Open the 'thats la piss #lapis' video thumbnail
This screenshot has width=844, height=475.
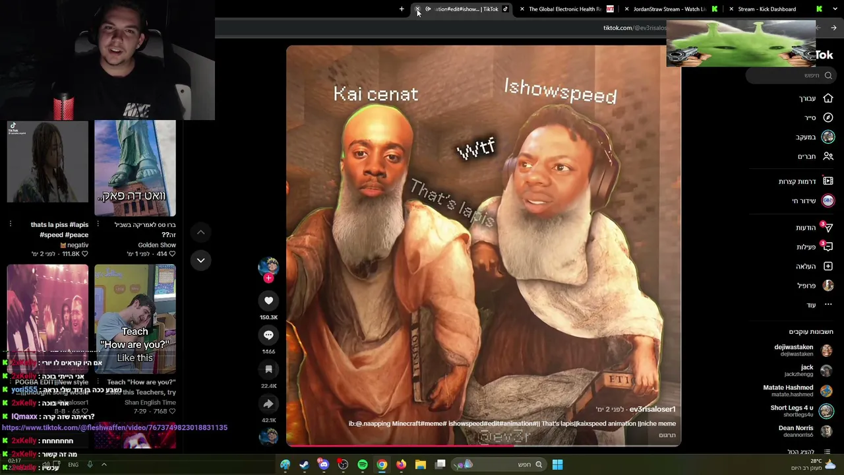[x=47, y=161]
